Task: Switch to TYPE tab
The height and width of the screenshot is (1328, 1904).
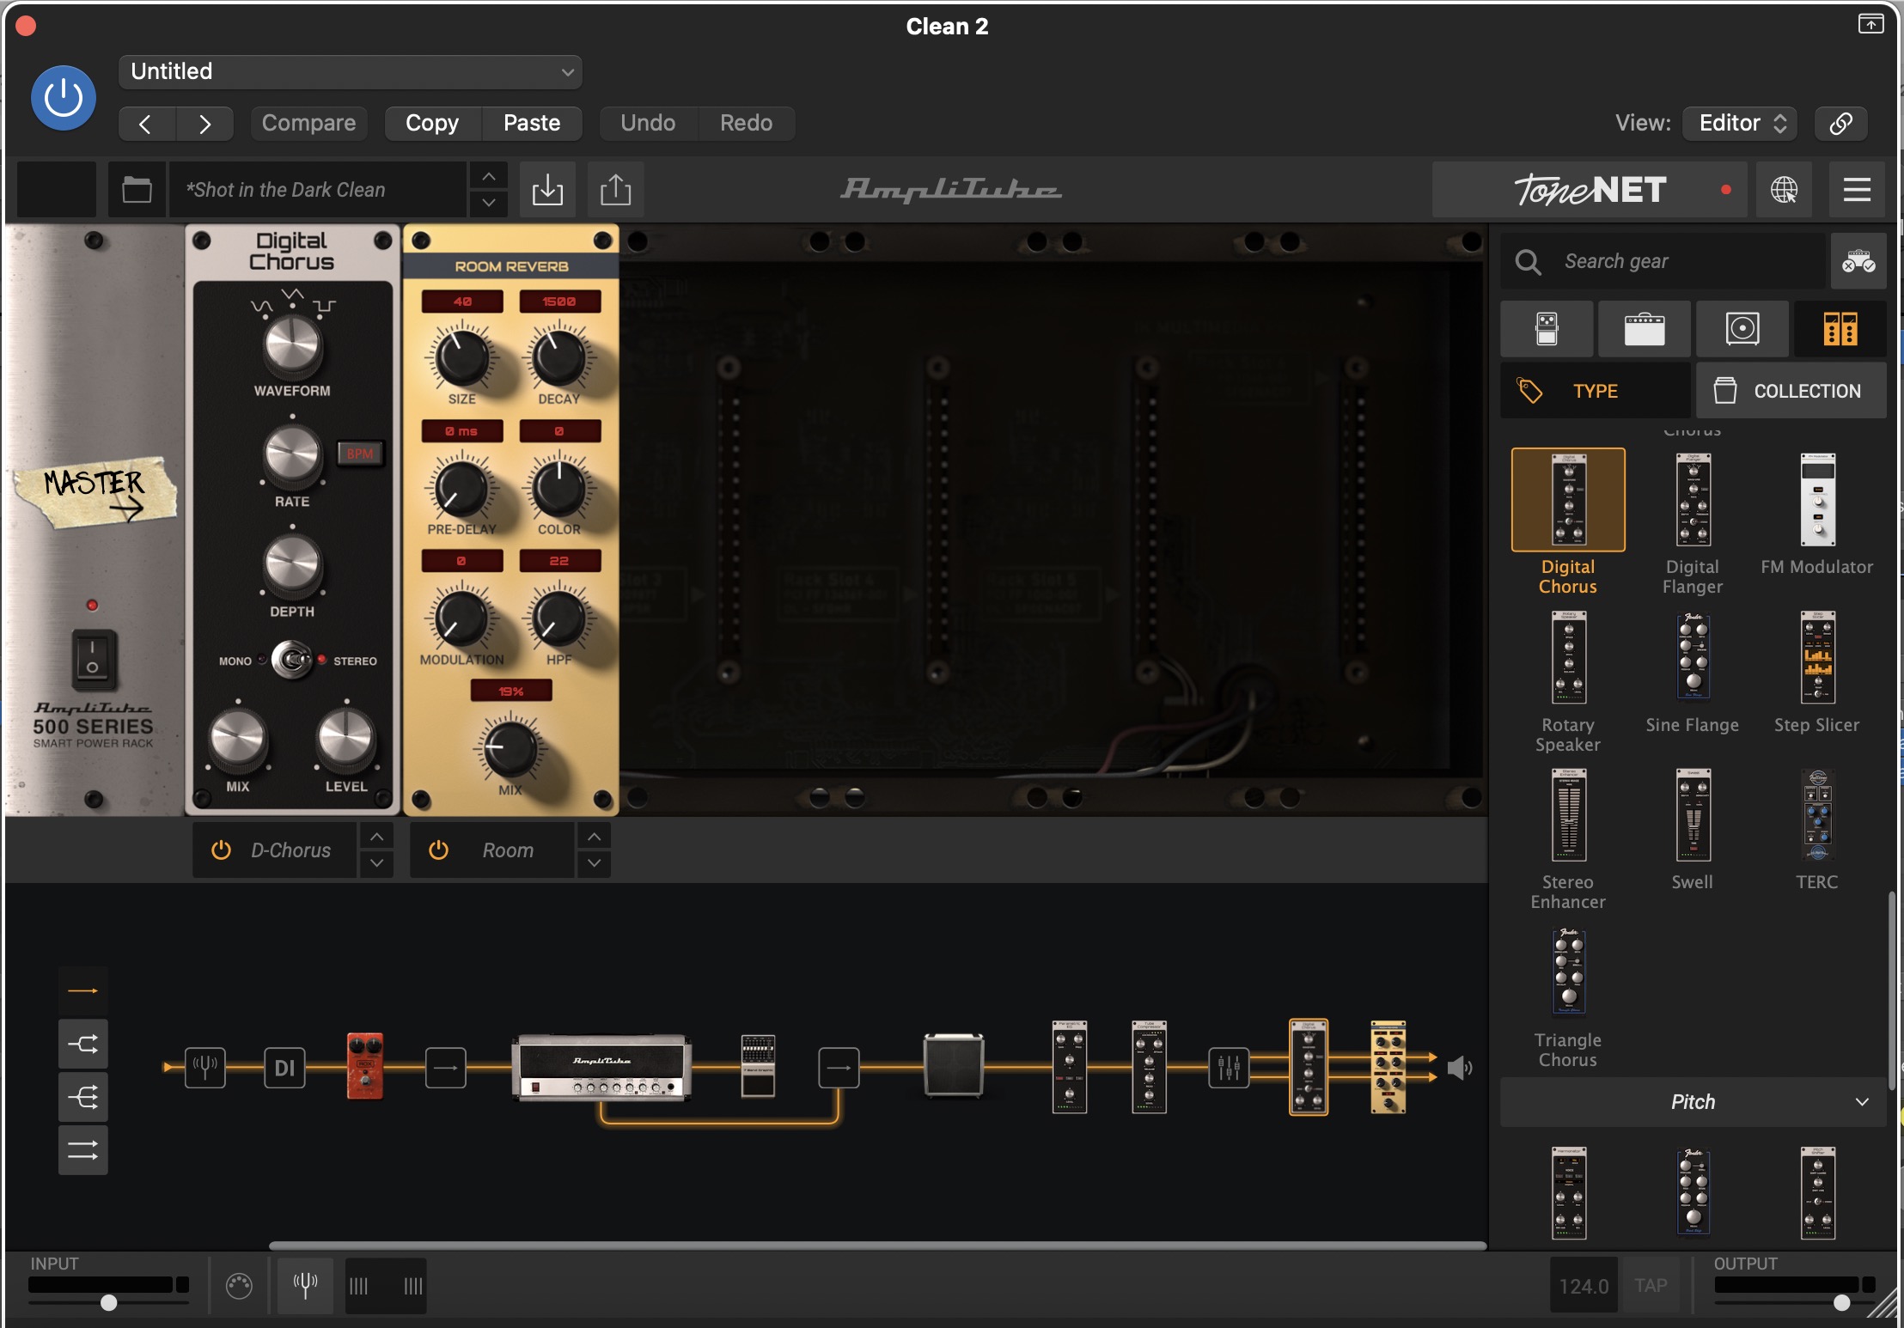Action: pyautogui.click(x=1596, y=391)
